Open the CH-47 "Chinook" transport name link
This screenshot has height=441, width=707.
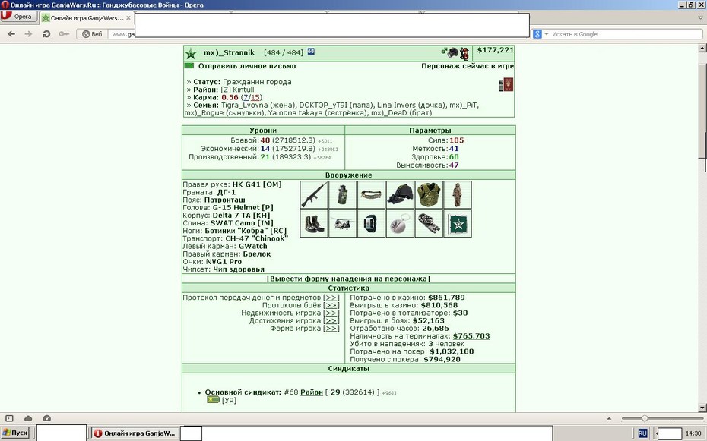click(256, 238)
